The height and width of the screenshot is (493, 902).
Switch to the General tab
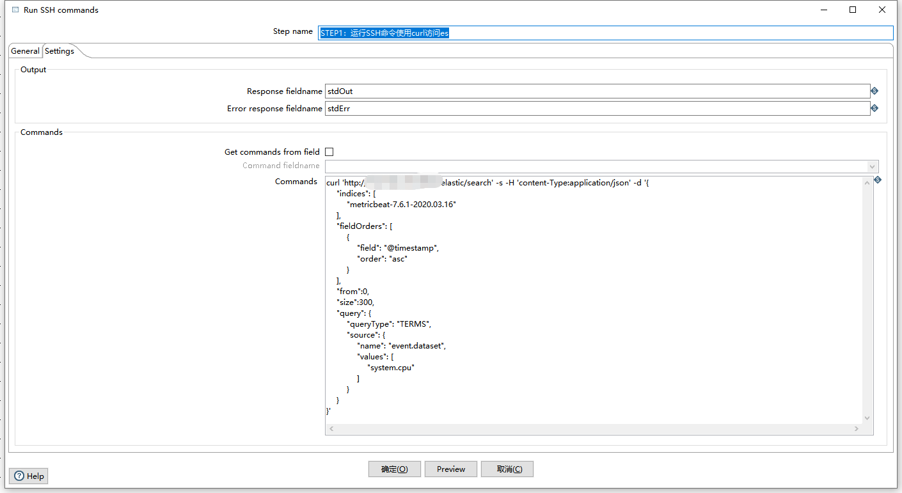coord(25,51)
